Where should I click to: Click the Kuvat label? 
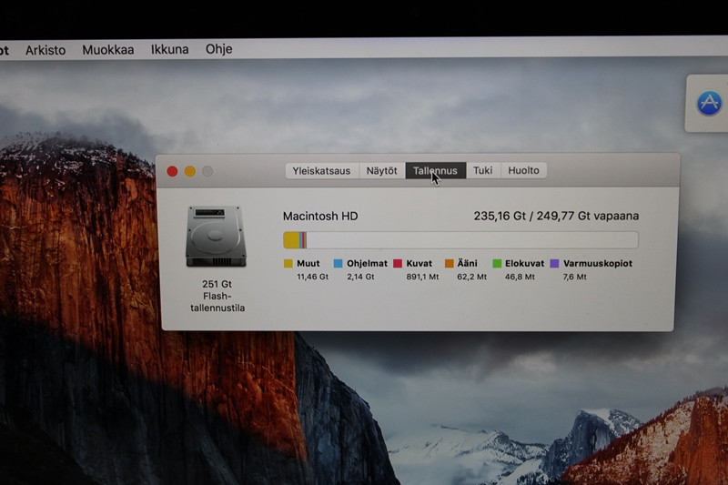tap(420, 264)
